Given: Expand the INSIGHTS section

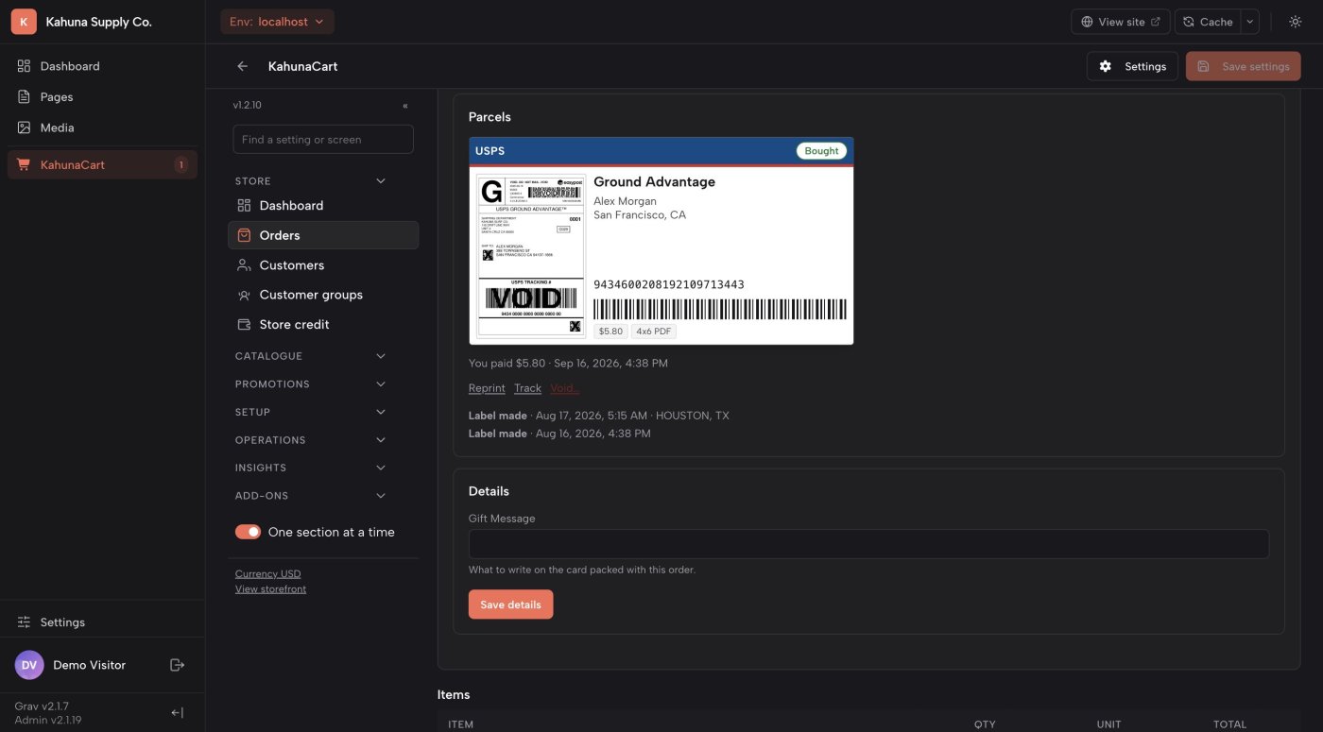Looking at the screenshot, I should [381, 468].
